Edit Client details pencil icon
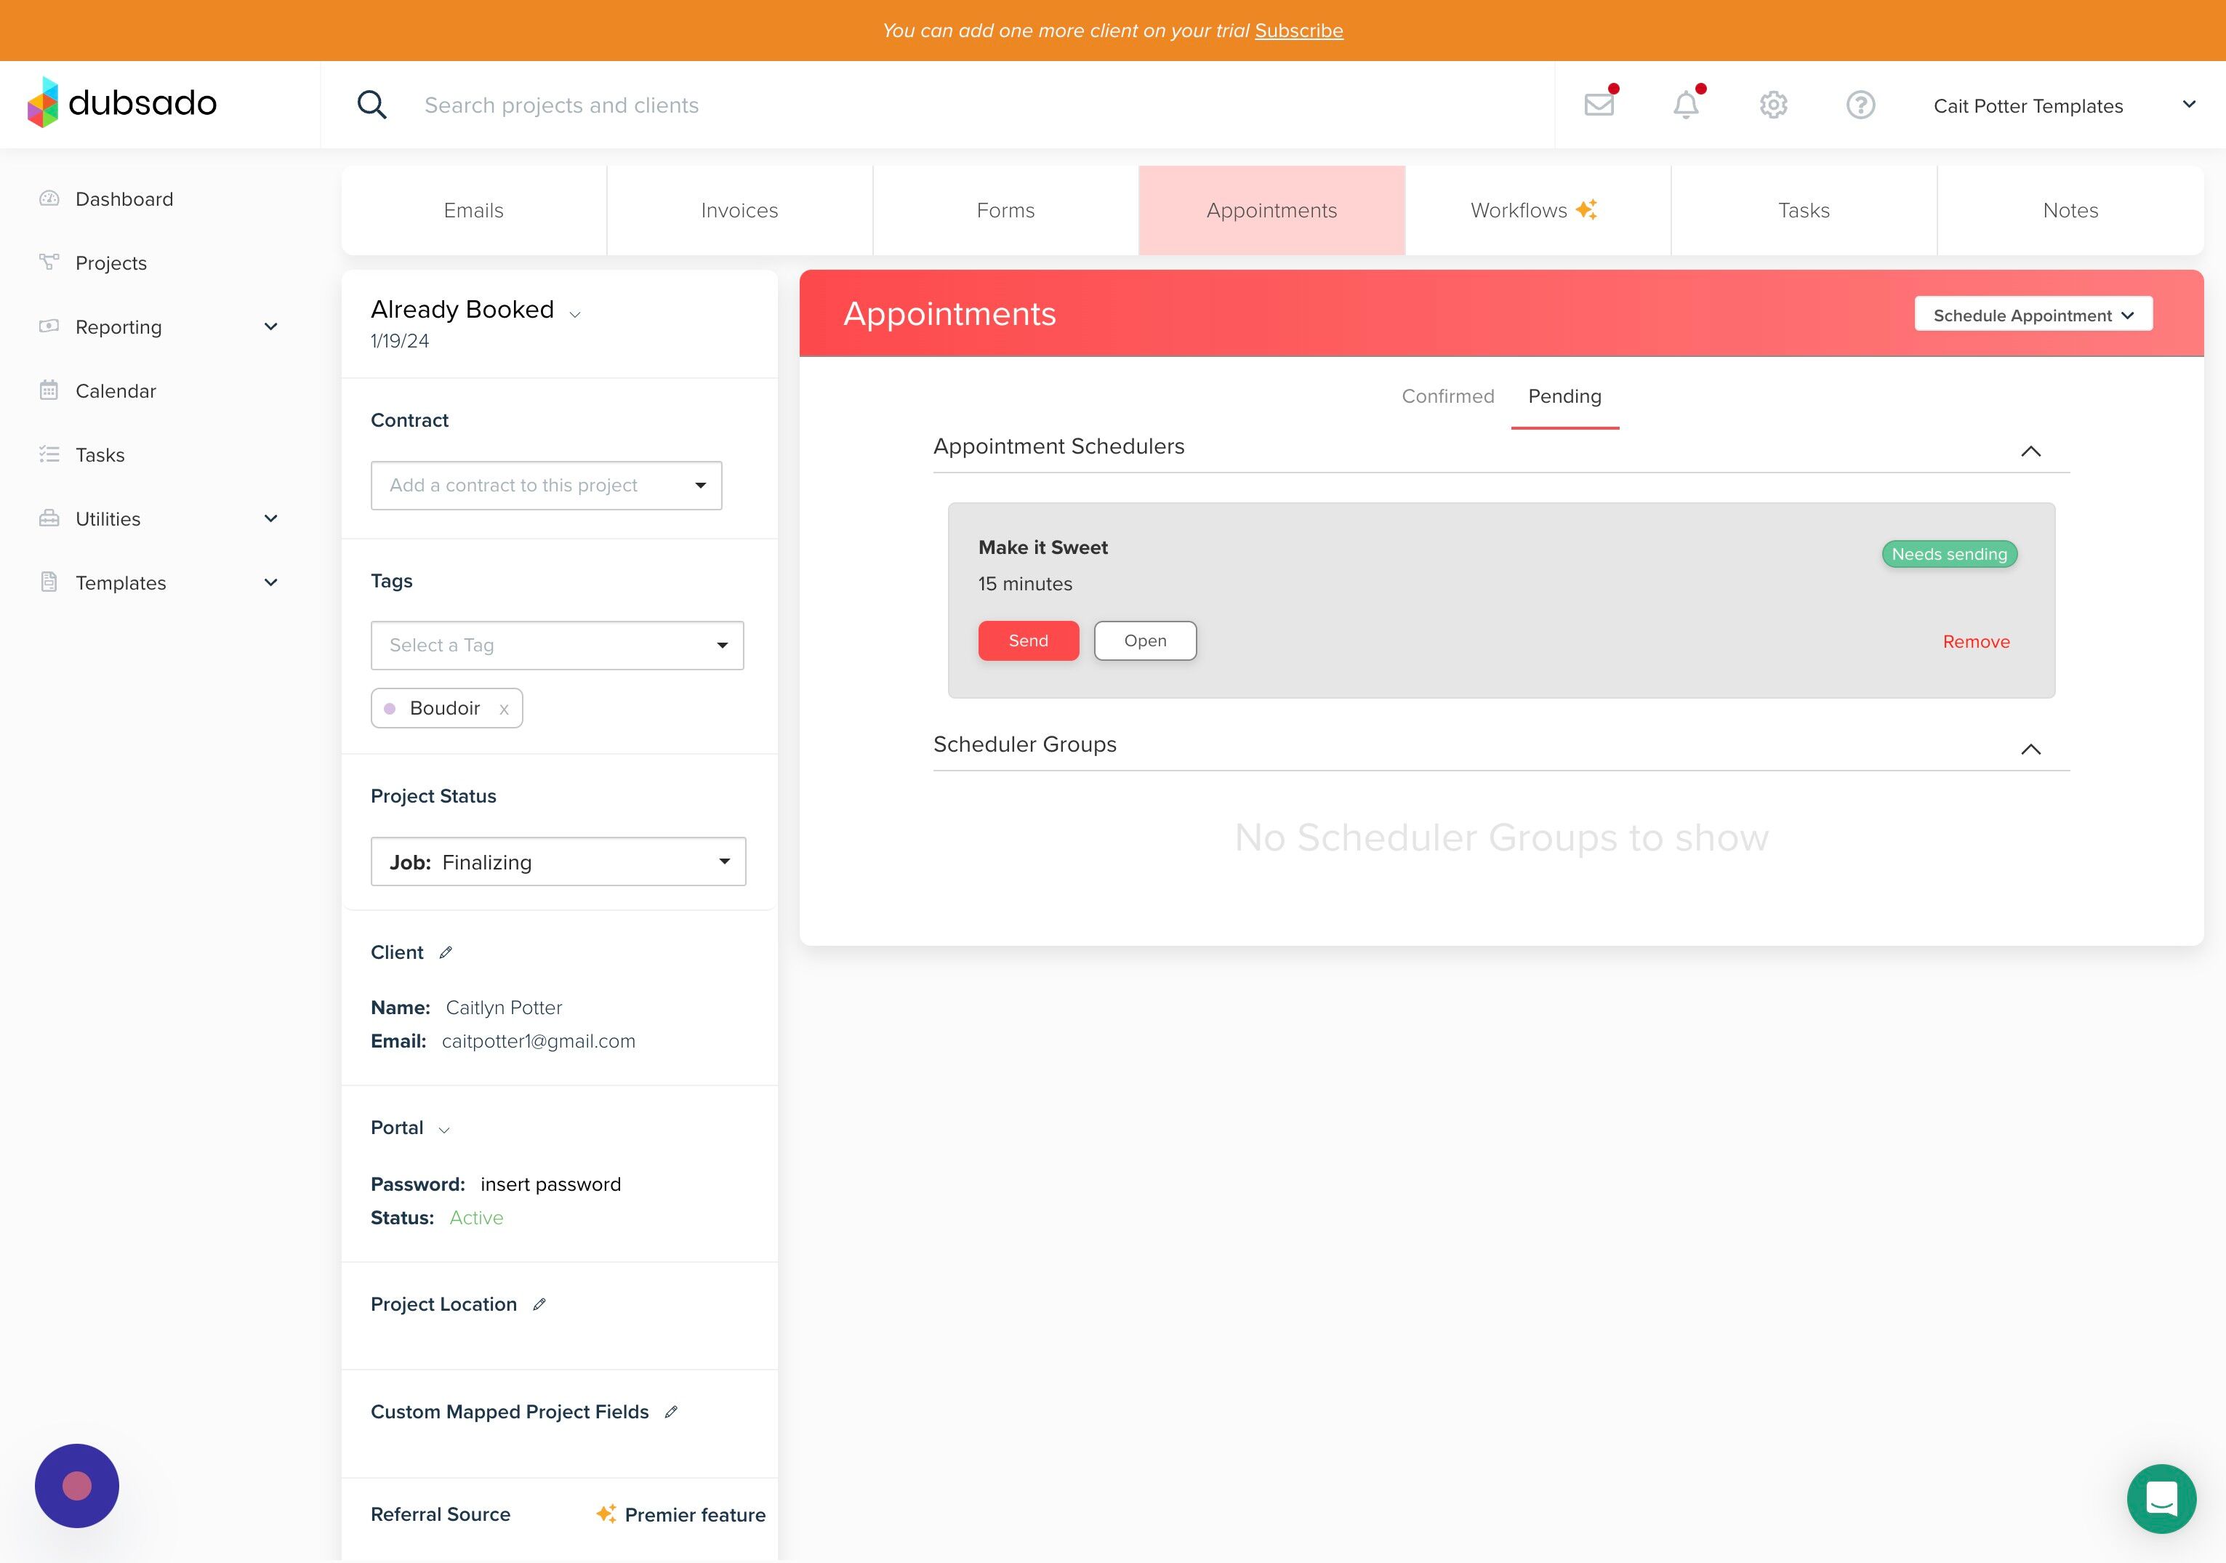This screenshot has height=1563, width=2226. pos(446,952)
